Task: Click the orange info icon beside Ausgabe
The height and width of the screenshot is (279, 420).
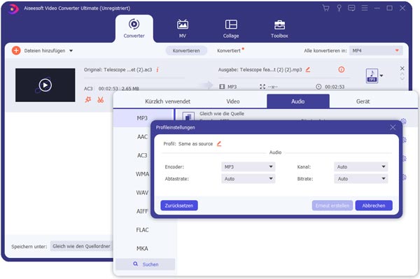Action: click(x=342, y=69)
